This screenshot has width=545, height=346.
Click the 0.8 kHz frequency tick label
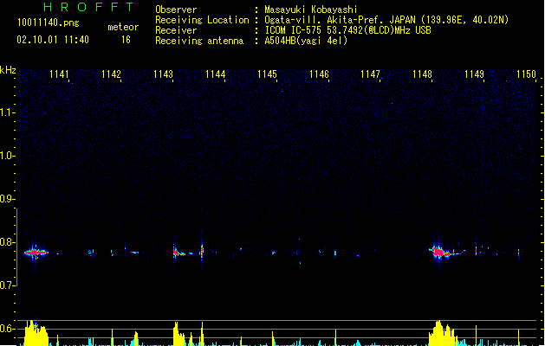[x=7, y=242]
